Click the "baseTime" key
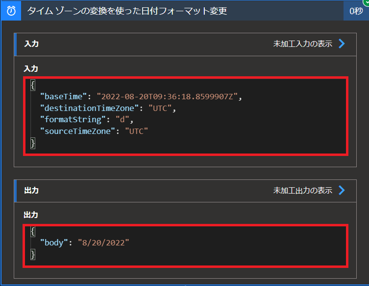The height and width of the screenshot is (286, 369). [63, 96]
